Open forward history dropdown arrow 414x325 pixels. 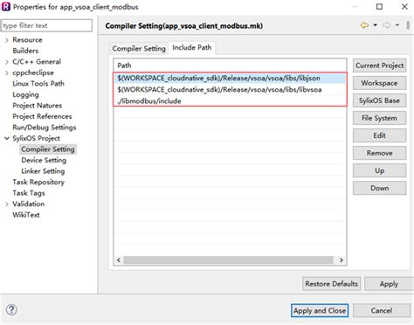coord(397,25)
